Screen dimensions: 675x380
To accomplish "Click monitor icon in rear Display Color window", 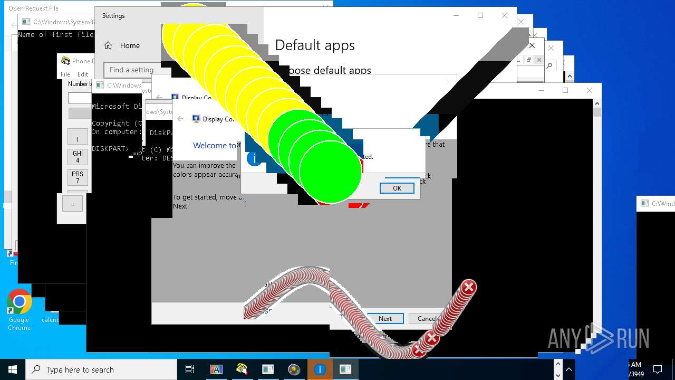I will 175,98.
